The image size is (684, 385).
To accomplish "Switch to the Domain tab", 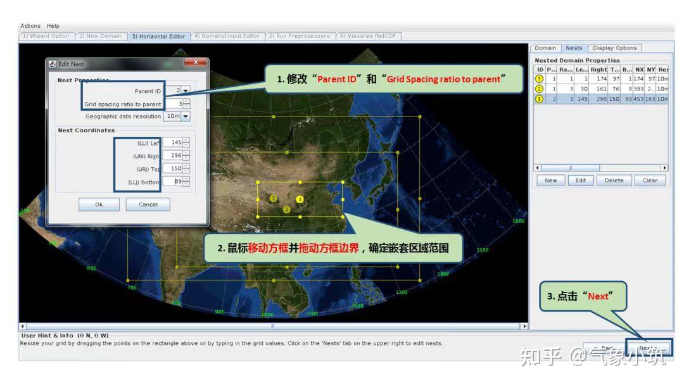I will coord(545,47).
